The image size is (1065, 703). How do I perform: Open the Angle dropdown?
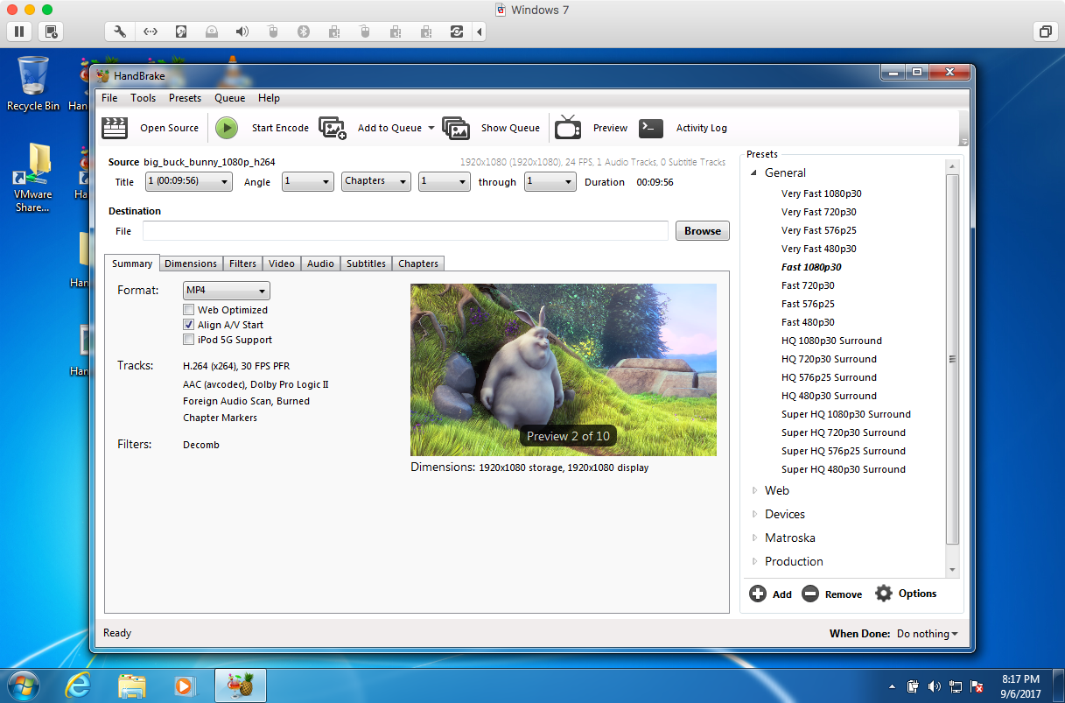pyautogui.click(x=308, y=181)
